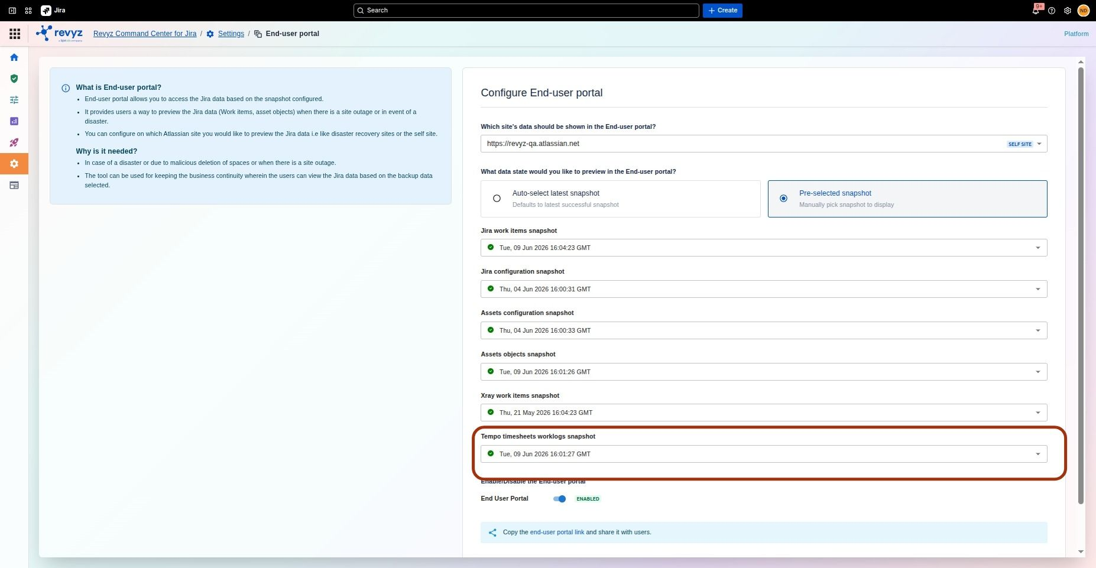Image resolution: width=1096 pixels, height=568 pixels.
Task: Click the end-user portal link
Action: pos(557,533)
